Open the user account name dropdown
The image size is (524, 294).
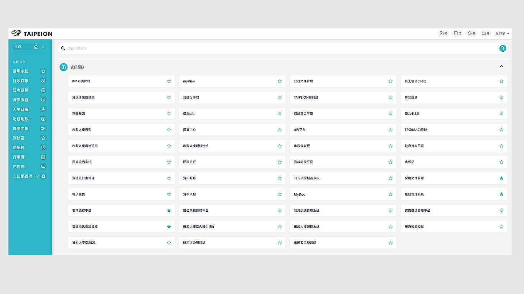[502, 33]
